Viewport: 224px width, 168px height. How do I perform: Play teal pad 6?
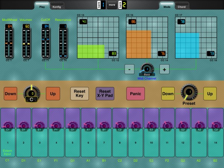point(88,143)
